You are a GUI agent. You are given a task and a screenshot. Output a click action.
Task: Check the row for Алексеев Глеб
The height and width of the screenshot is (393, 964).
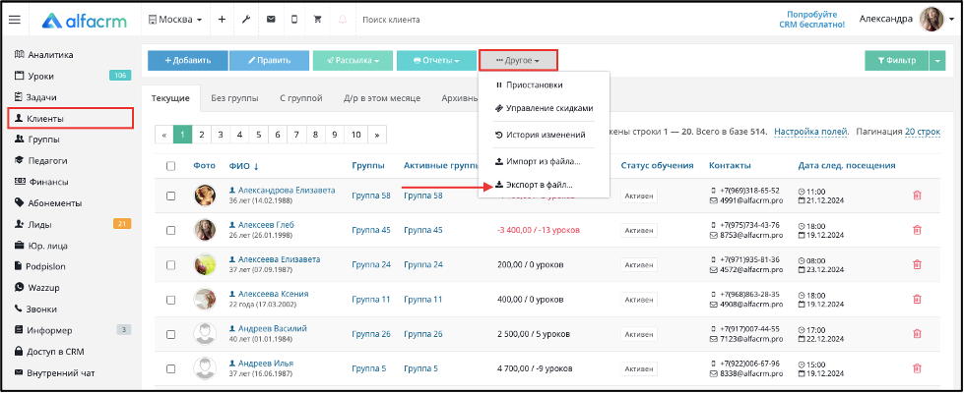(171, 230)
